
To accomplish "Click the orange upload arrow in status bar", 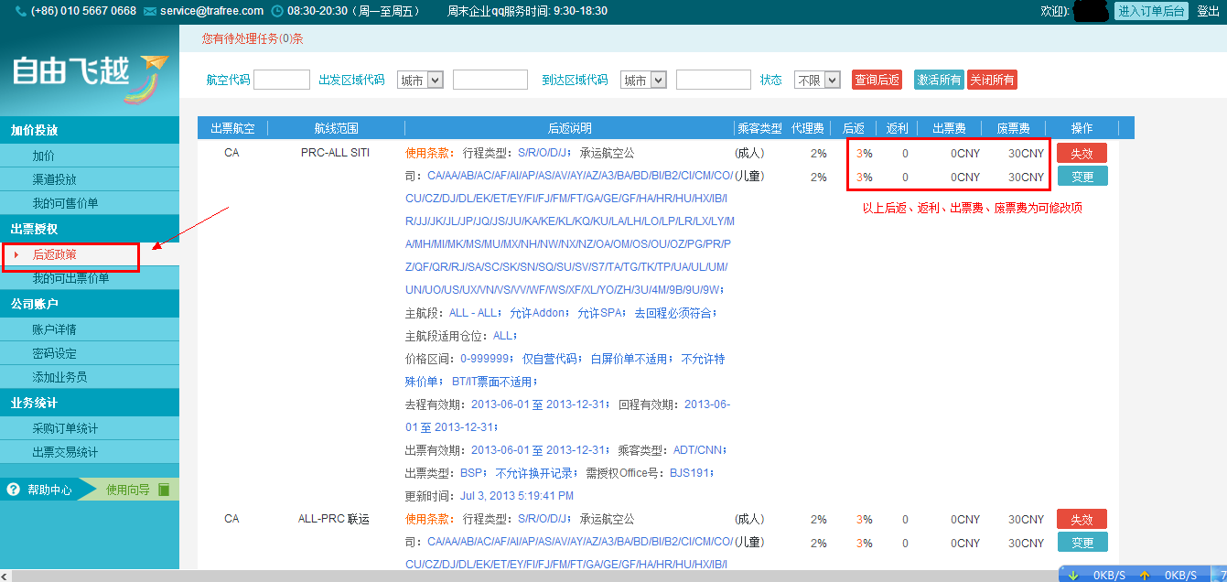I will click(1144, 575).
